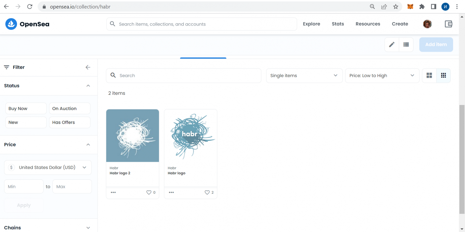Open the MetaMask fox extension
The image size is (465, 232).
coord(410,7)
